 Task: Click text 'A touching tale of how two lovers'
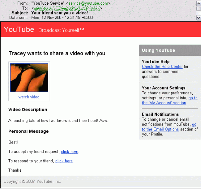pos(38,120)
